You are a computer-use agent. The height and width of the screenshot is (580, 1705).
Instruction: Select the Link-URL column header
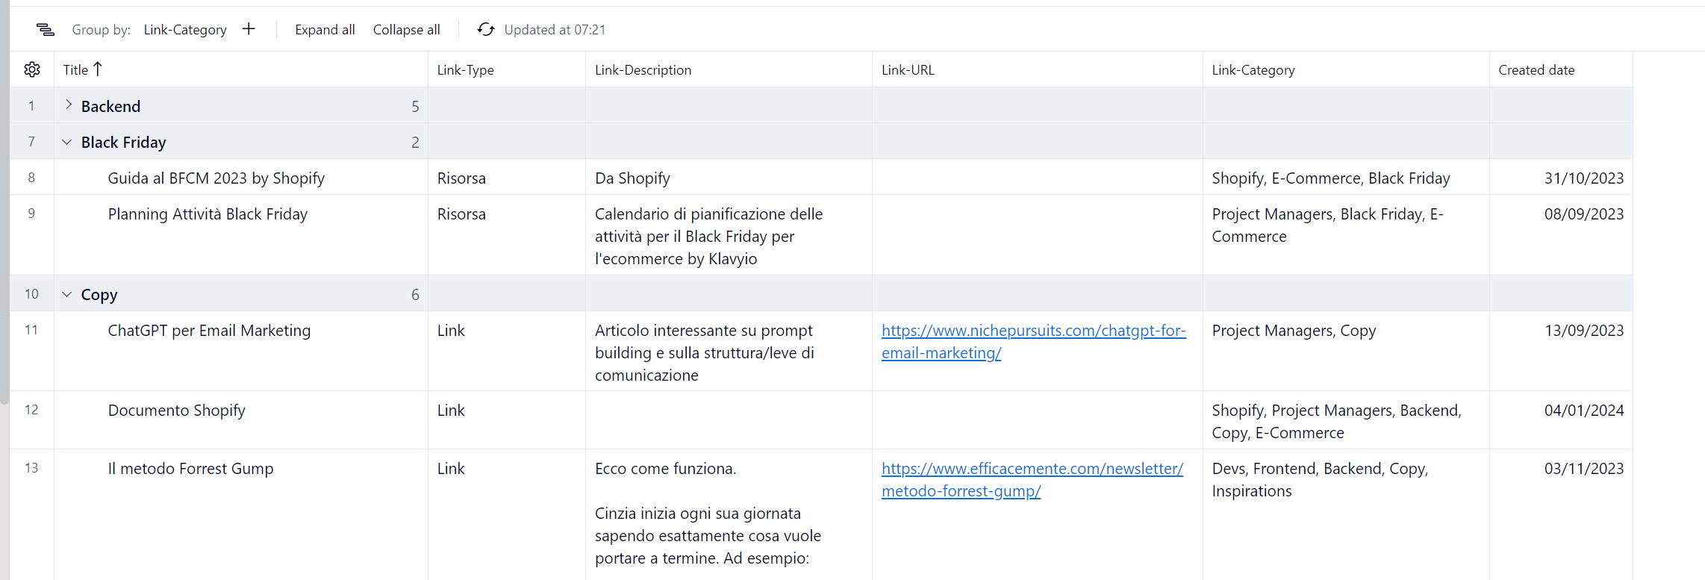pyautogui.click(x=907, y=70)
